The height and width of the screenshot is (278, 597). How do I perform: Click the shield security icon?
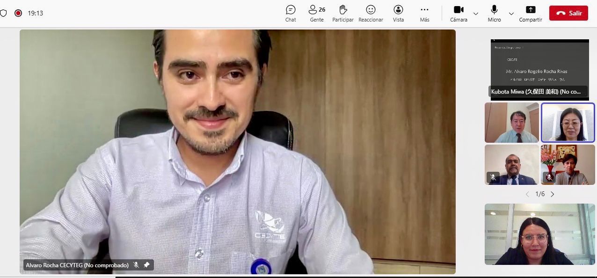(x=4, y=13)
